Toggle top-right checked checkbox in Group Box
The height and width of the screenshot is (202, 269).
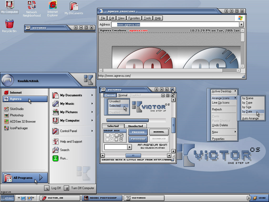click(x=121, y=135)
